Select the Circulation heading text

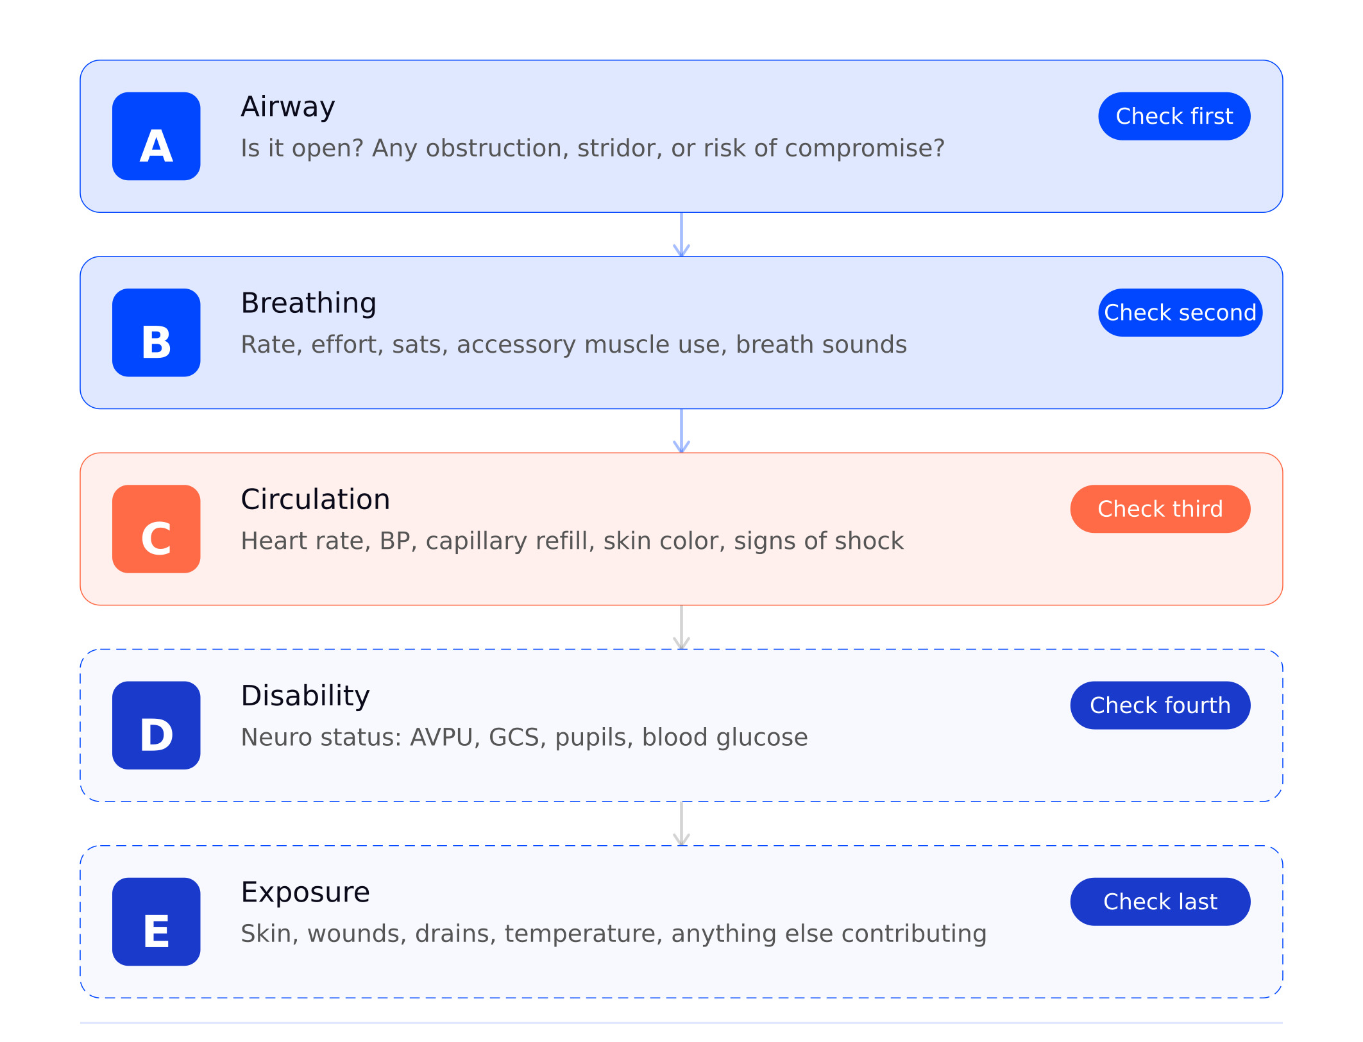click(315, 499)
